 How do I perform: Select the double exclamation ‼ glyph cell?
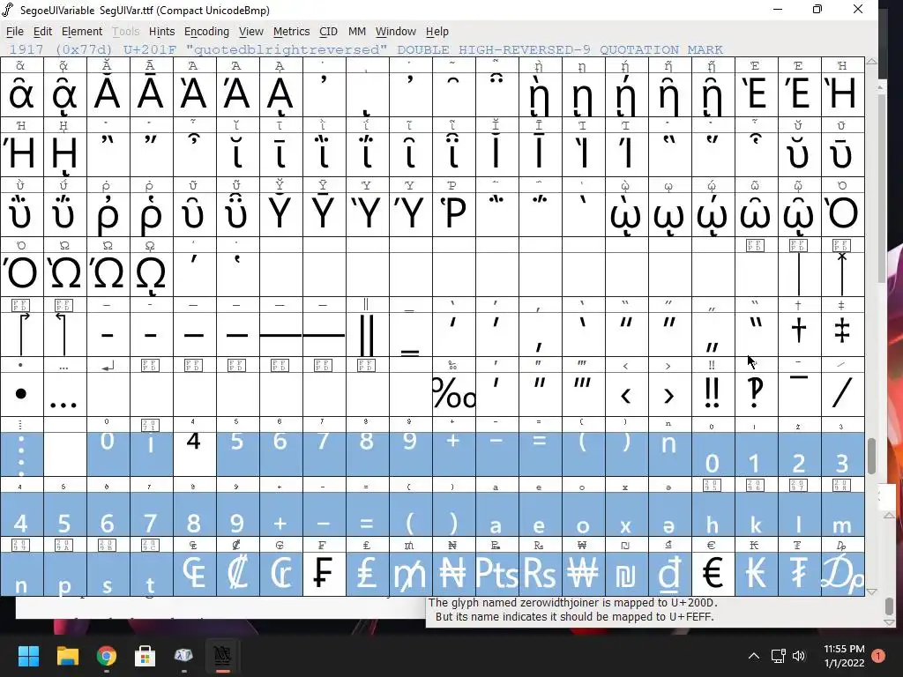[x=713, y=394]
